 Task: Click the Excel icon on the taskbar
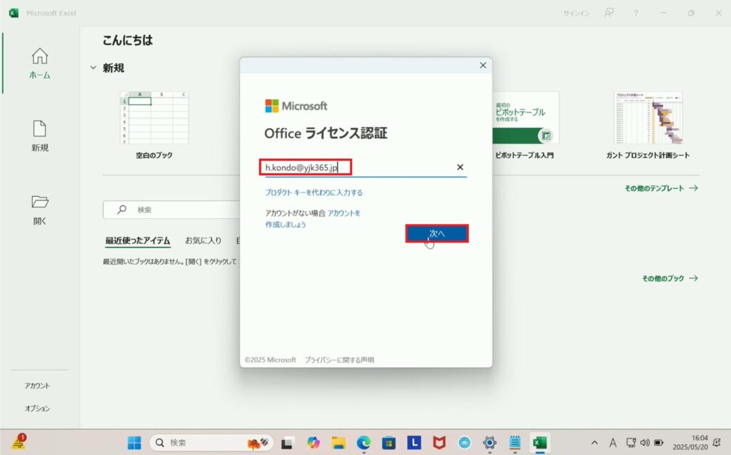540,442
